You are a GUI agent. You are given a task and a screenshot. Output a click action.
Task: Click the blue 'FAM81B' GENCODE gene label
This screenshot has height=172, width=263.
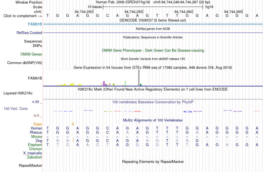[x=35, y=24]
